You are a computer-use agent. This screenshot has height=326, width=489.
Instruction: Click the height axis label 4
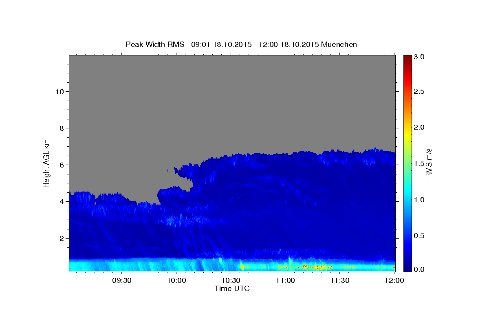[61, 201]
